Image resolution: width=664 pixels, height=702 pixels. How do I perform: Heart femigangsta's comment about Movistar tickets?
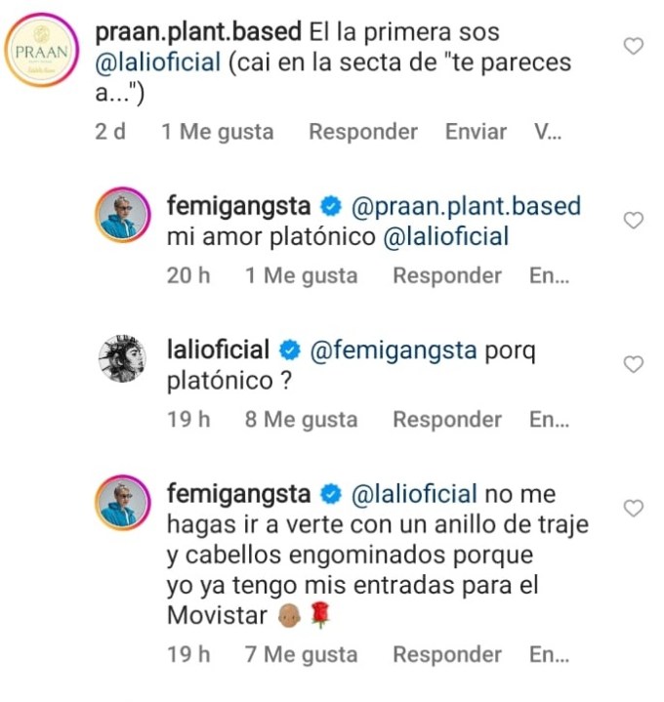[633, 508]
